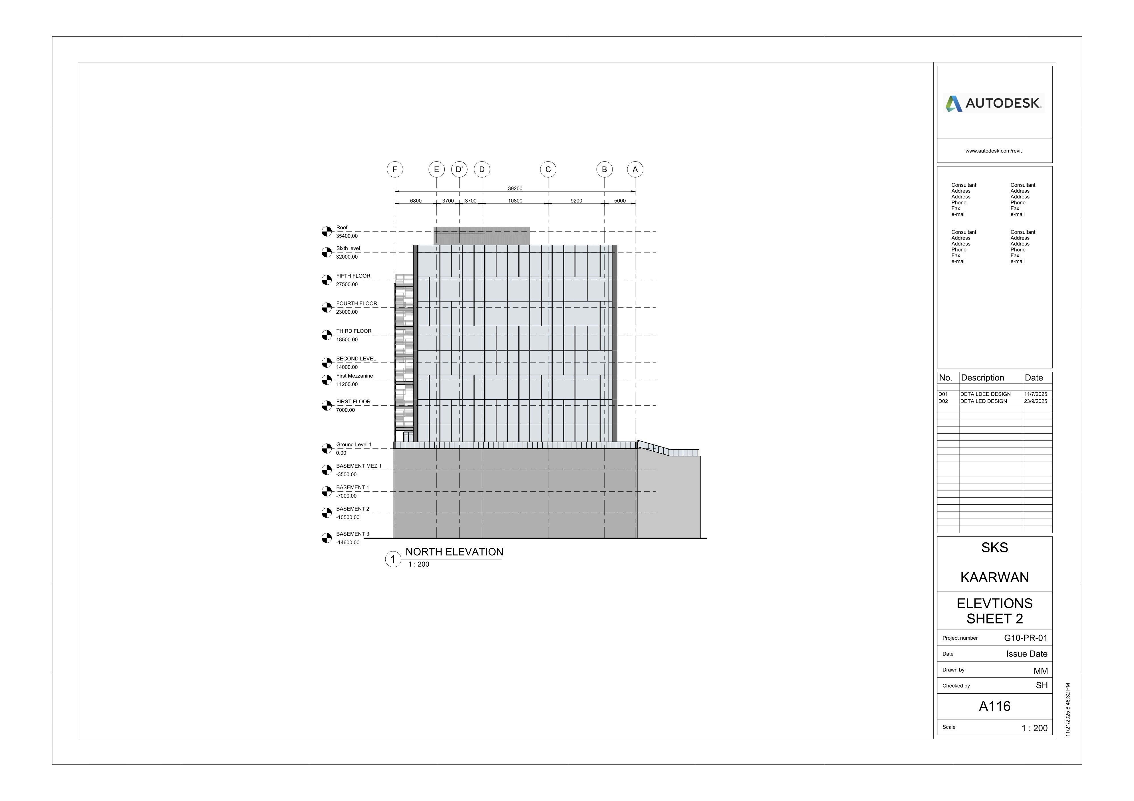Screen dimensions: 1134x801
Task: Select revision row D01 DETAILDED DESIGN
Action: [x=985, y=394]
